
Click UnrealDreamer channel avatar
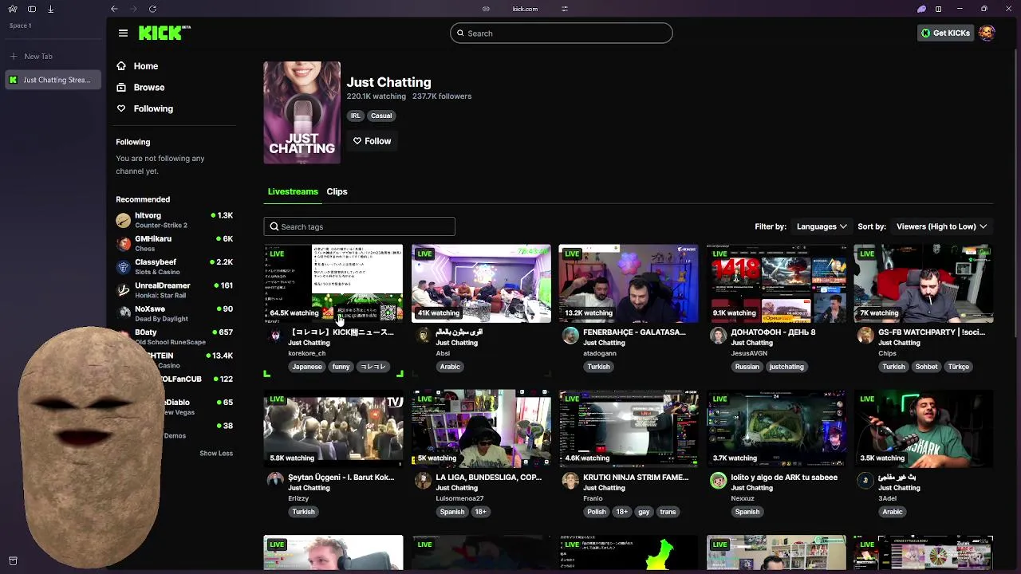123,290
